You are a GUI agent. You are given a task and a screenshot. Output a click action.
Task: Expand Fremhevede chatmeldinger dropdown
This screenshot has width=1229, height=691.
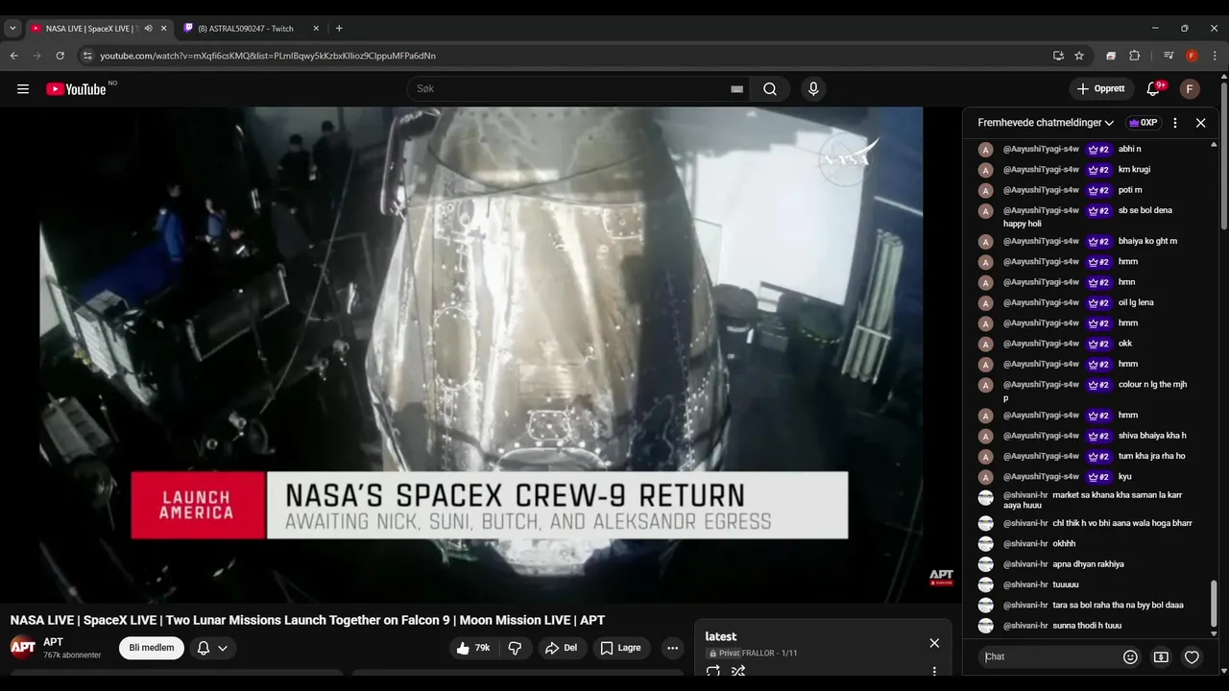(1046, 123)
